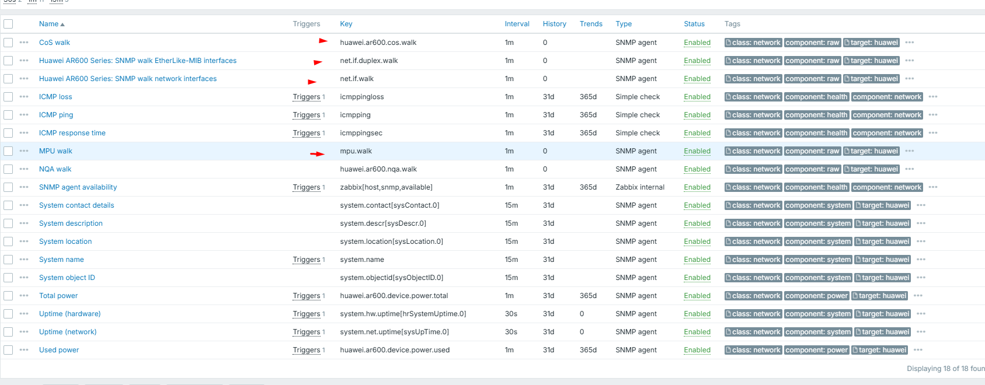Viewport: 985px width, 385px height.
Task: Open the three-dot menu for System name
Action: 24,260
